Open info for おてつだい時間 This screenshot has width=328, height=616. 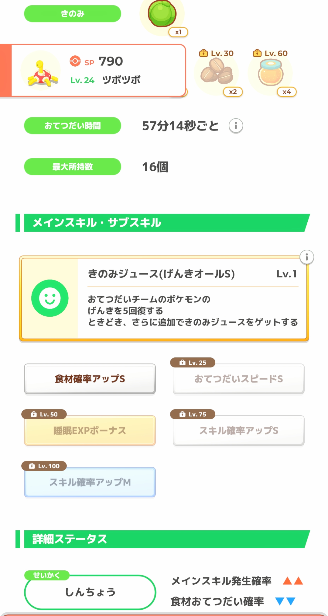pos(236,126)
